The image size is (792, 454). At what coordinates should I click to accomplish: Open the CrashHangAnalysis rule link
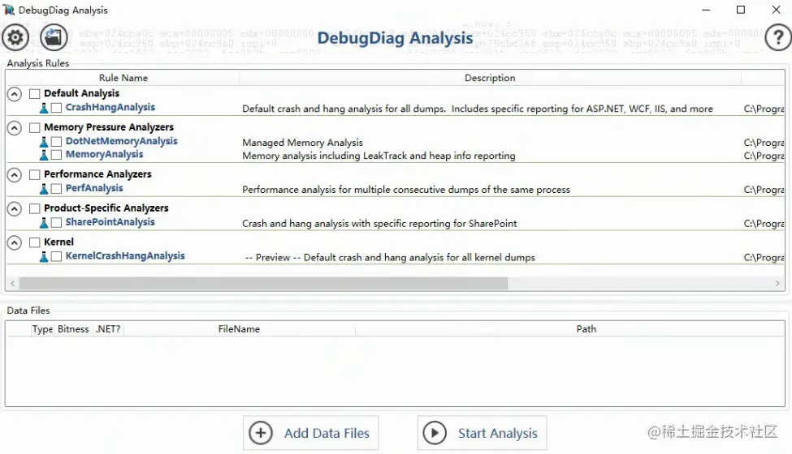[x=110, y=107]
